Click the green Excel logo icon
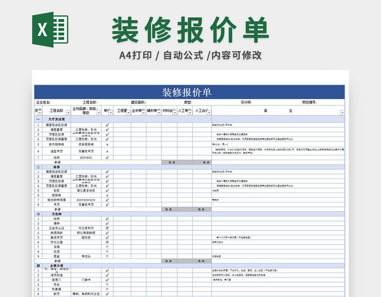 pyautogui.click(x=50, y=30)
